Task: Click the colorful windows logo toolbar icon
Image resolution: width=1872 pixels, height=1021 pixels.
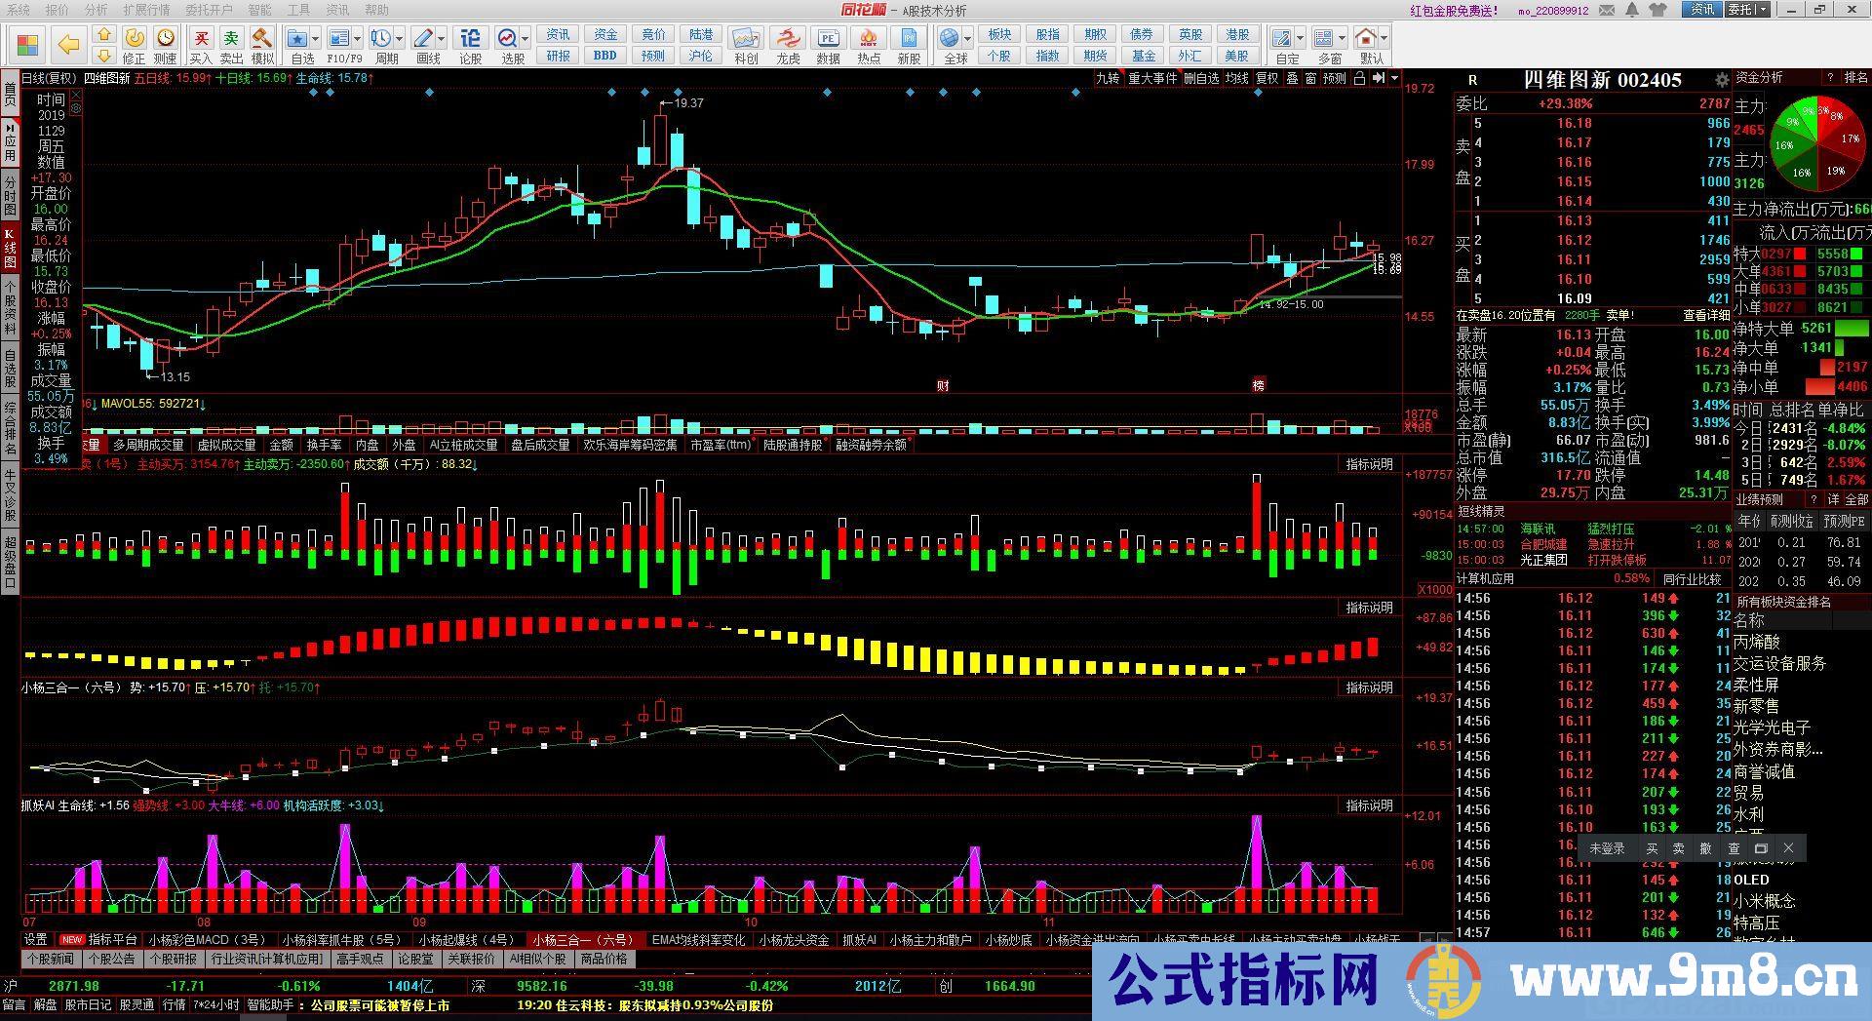Action: pyautogui.click(x=27, y=45)
